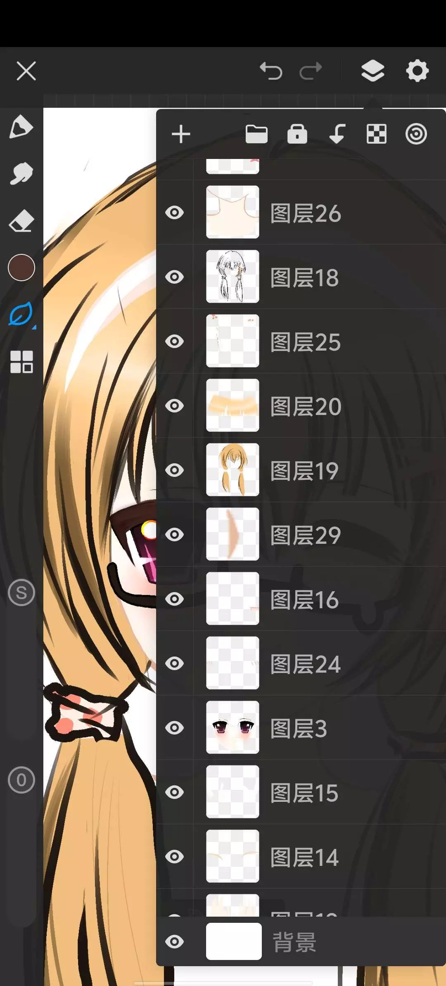
Task: Toggle clipping mask arrow icon
Action: click(x=337, y=134)
